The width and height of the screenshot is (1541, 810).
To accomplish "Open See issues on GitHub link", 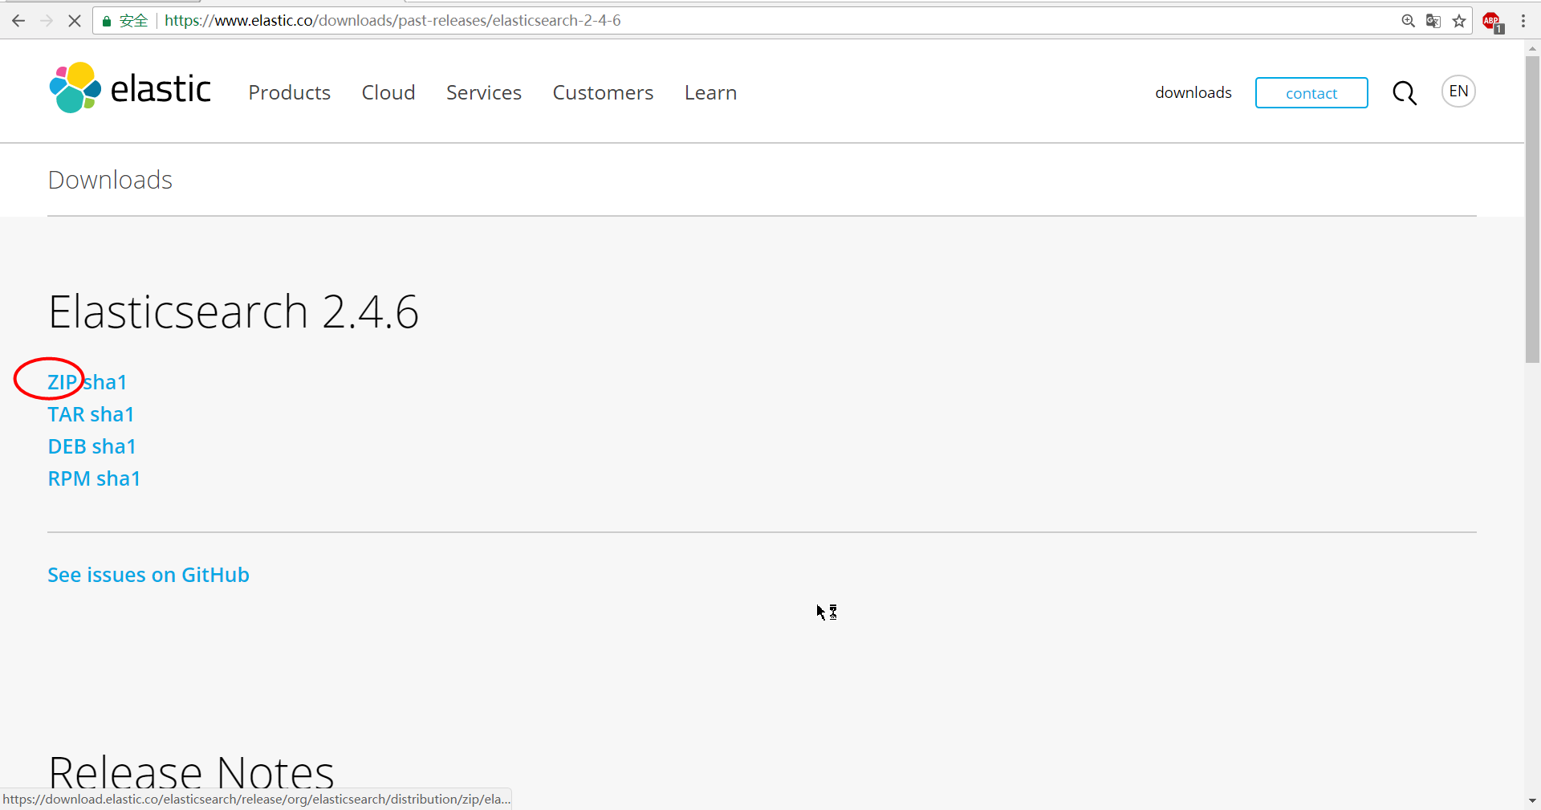I will [148, 575].
